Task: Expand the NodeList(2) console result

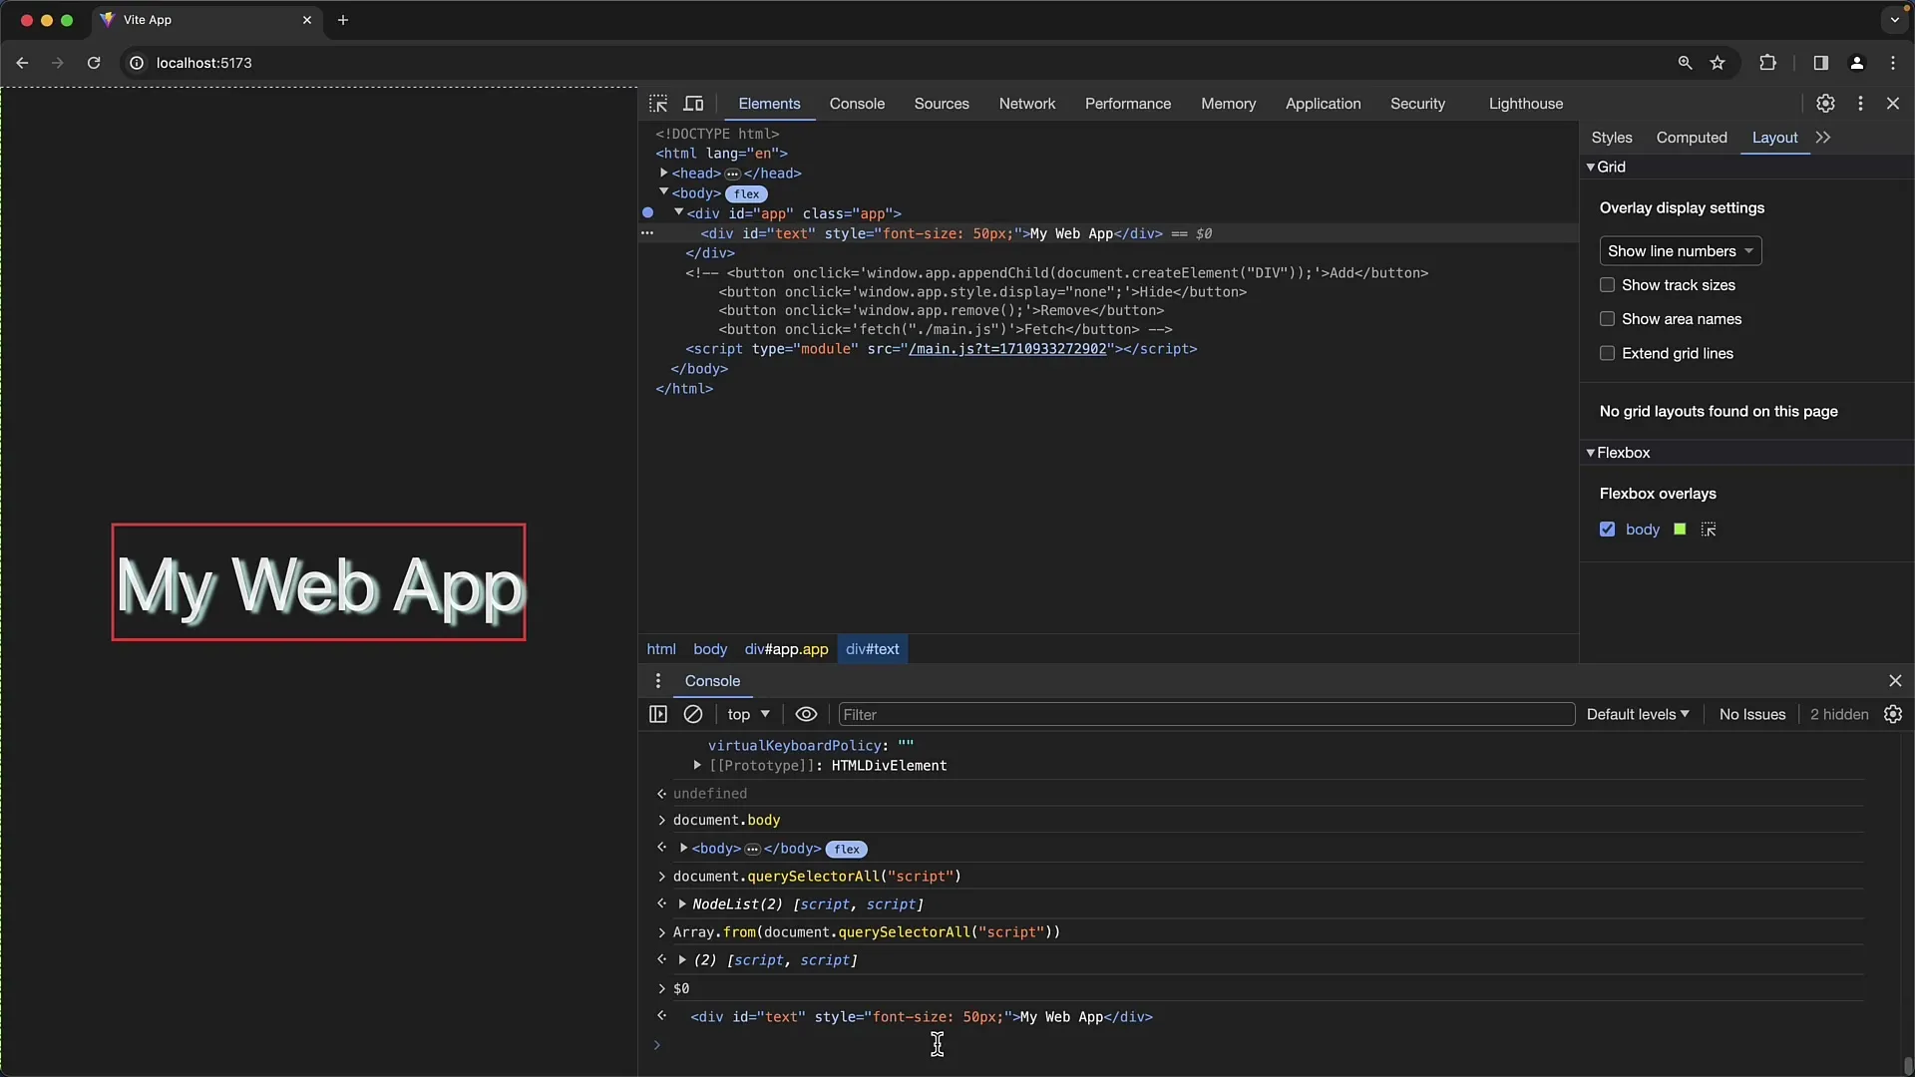Action: tap(682, 904)
